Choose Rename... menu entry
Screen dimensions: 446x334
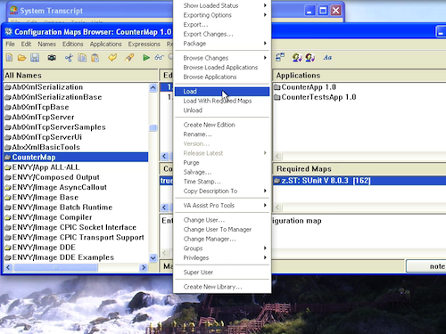point(222,134)
